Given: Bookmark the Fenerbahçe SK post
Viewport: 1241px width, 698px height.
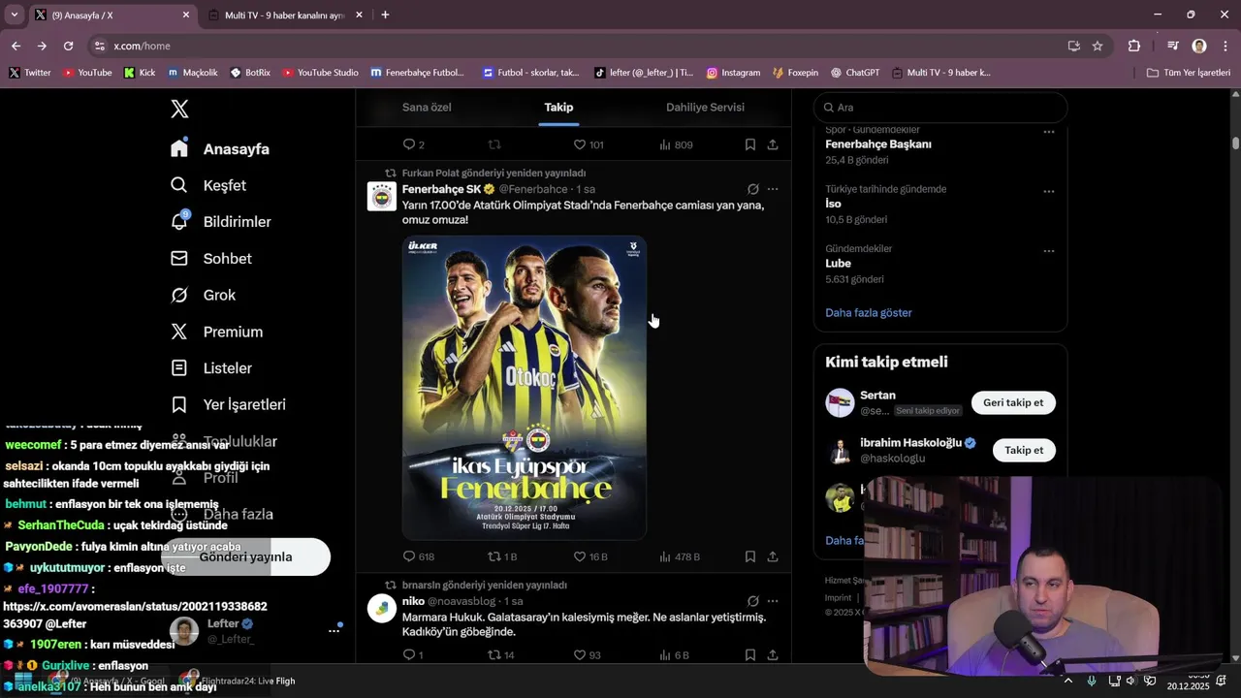Looking at the screenshot, I should (x=750, y=556).
